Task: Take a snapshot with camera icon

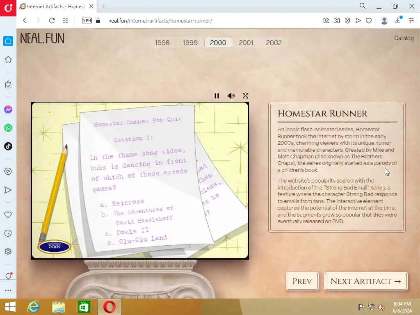Action: (337, 21)
